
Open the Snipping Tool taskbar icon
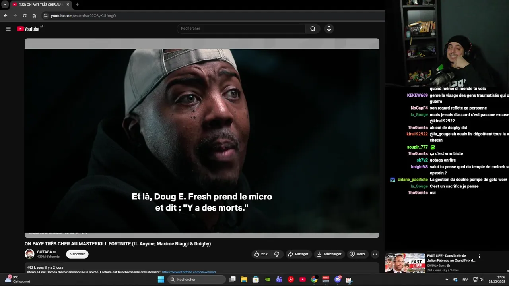pyautogui.click(x=349, y=280)
